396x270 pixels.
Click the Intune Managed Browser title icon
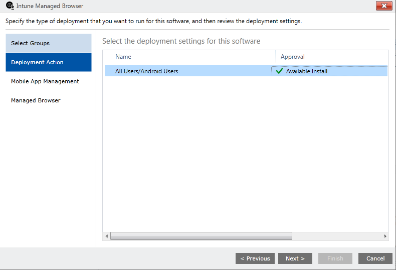pyautogui.click(x=10, y=6)
